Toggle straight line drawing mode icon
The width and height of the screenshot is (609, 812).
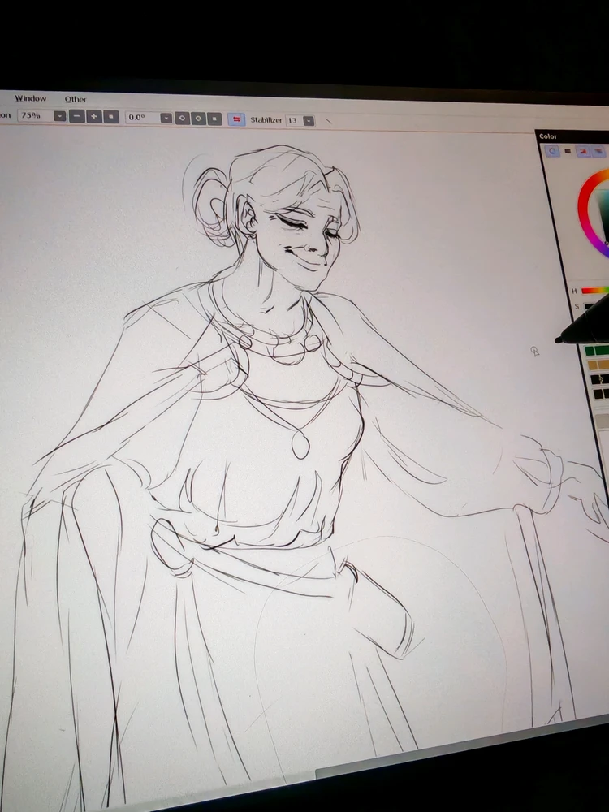[x=328, y=122]
